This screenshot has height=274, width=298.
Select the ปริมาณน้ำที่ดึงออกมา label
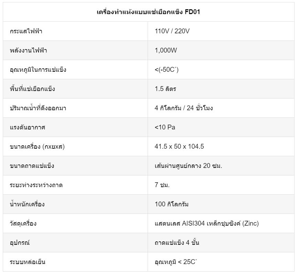[38, 108]
